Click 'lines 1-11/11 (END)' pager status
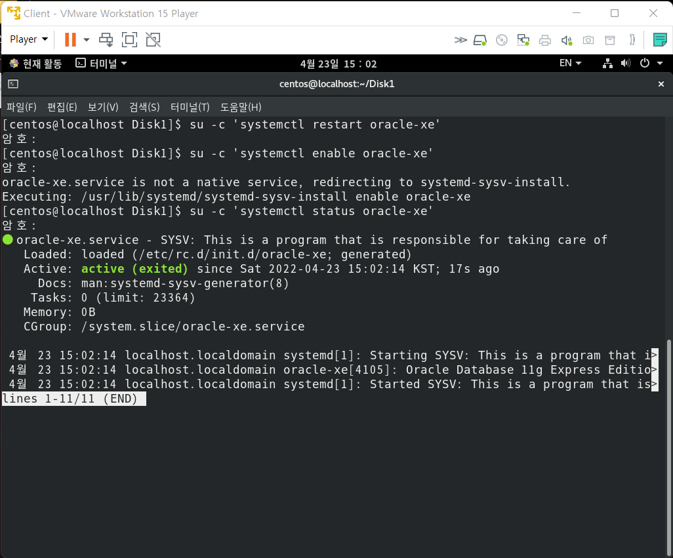This screenshot has width=673, height=558. [x=74, y=399]
